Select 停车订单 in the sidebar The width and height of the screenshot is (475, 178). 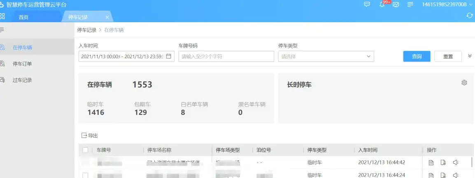click(22, 64)
